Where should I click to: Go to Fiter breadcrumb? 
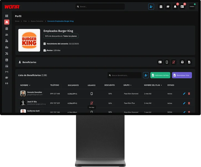pos(25,21)
